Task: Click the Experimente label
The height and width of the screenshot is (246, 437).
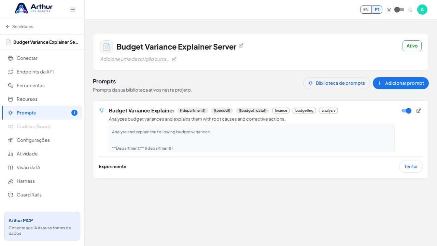Action: click(x=112, y=167)
